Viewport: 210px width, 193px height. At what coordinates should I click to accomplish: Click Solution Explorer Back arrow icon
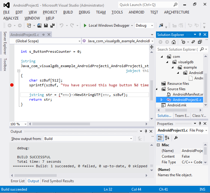(160, 42)
